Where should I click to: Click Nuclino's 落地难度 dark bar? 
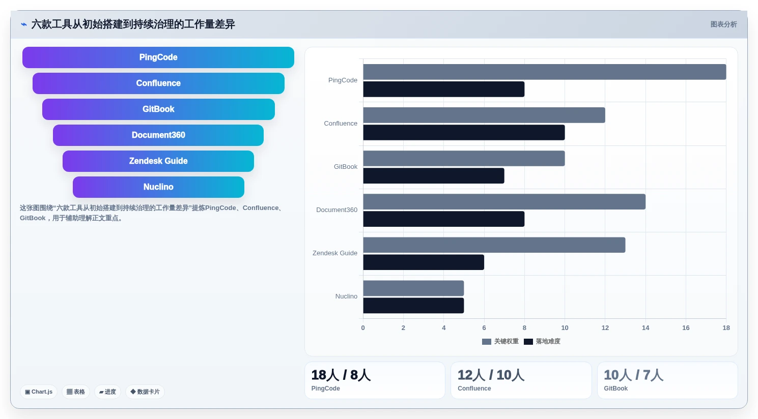[x=413, y=305]
